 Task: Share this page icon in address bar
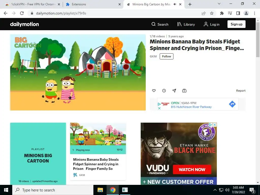pos(204,13)
